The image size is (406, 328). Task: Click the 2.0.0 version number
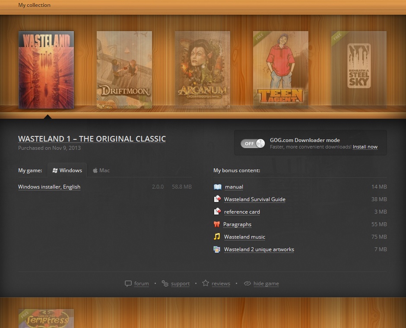pyautogui.click(x=158, y=187)
